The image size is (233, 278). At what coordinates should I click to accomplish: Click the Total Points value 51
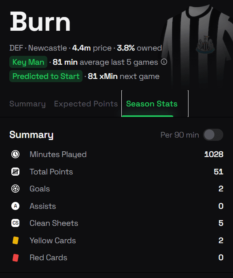(x=218, y=172)
